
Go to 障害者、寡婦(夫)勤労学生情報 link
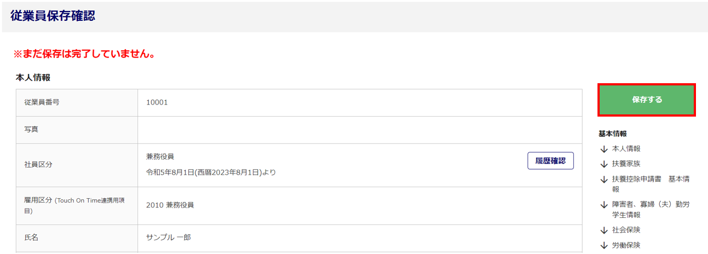click(x=651, y=210)
